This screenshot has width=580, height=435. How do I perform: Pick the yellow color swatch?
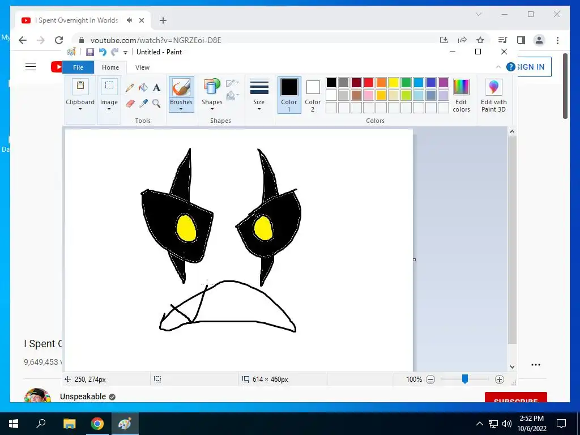pyautogui.click(x=394, y=83)
